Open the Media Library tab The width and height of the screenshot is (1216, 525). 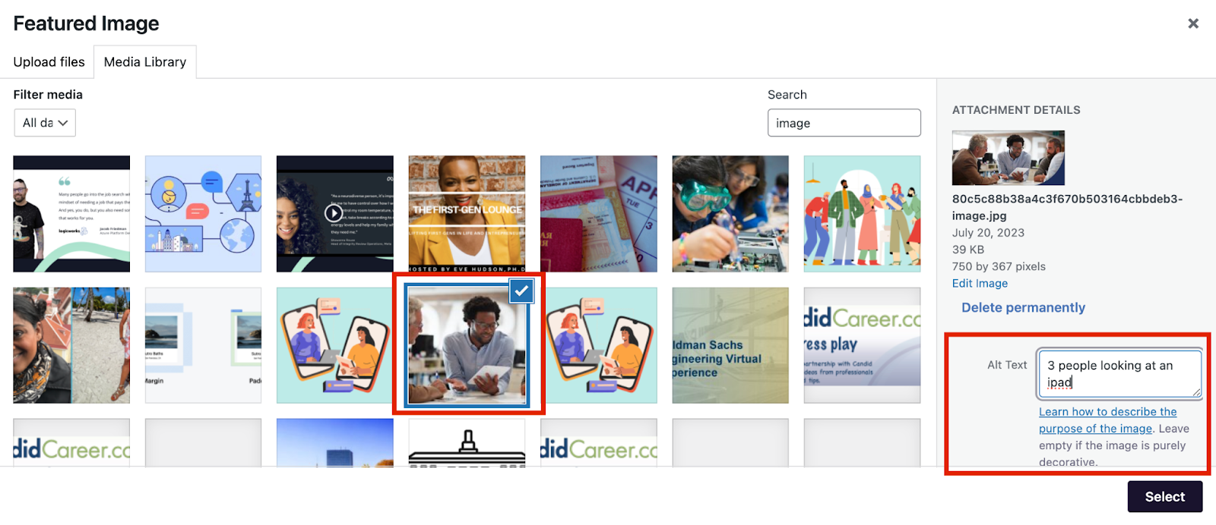tap(144, 62)
